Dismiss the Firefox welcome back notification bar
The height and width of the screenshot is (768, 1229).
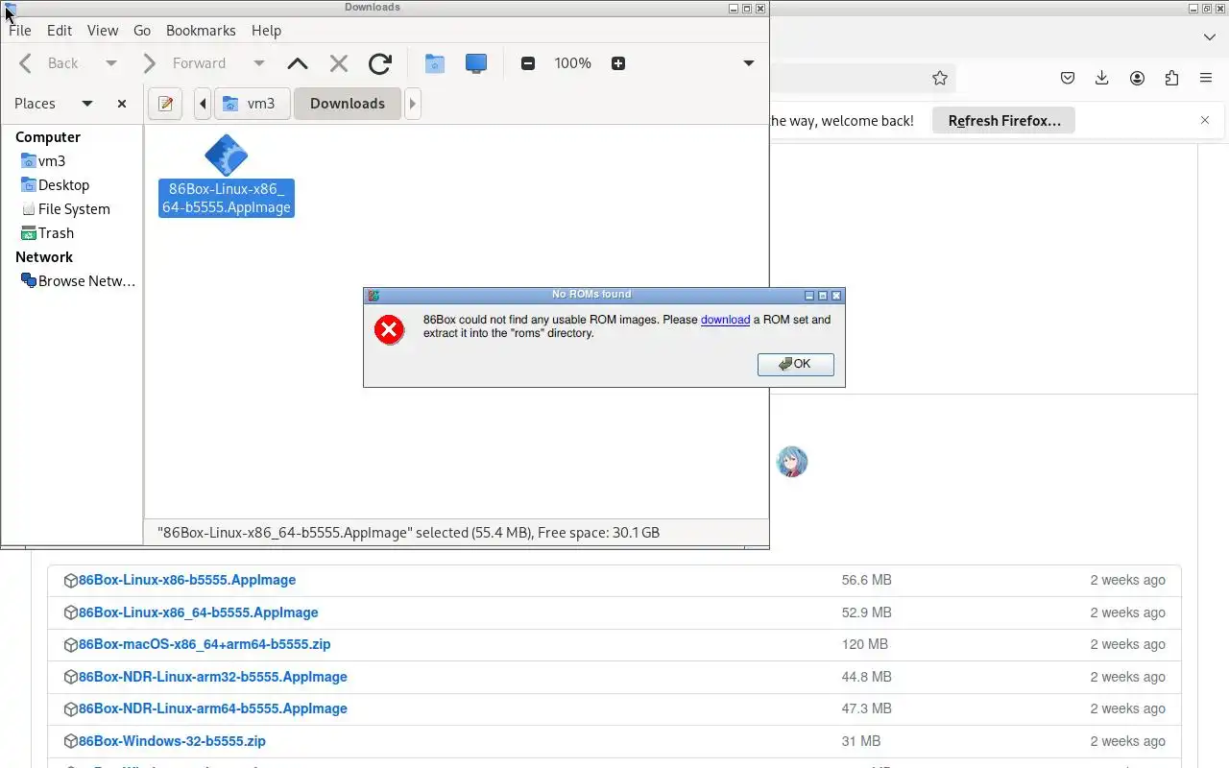click(1205, 120)
